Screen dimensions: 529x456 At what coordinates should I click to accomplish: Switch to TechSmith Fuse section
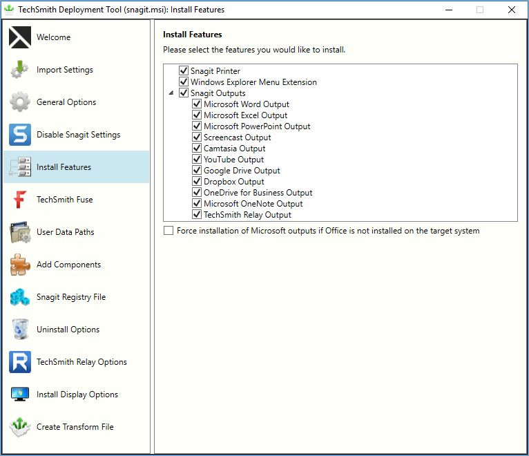click(76, 199)
